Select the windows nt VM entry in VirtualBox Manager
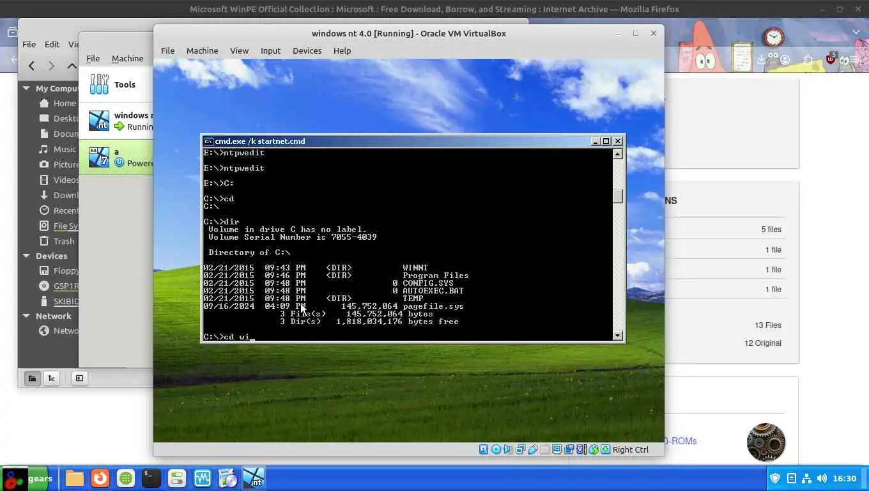The width and height of the screenshot is (869, 491). pos(116,121)
